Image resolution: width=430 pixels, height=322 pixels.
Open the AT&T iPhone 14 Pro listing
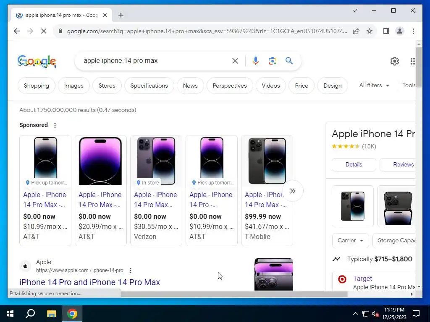tap(212, 191)
